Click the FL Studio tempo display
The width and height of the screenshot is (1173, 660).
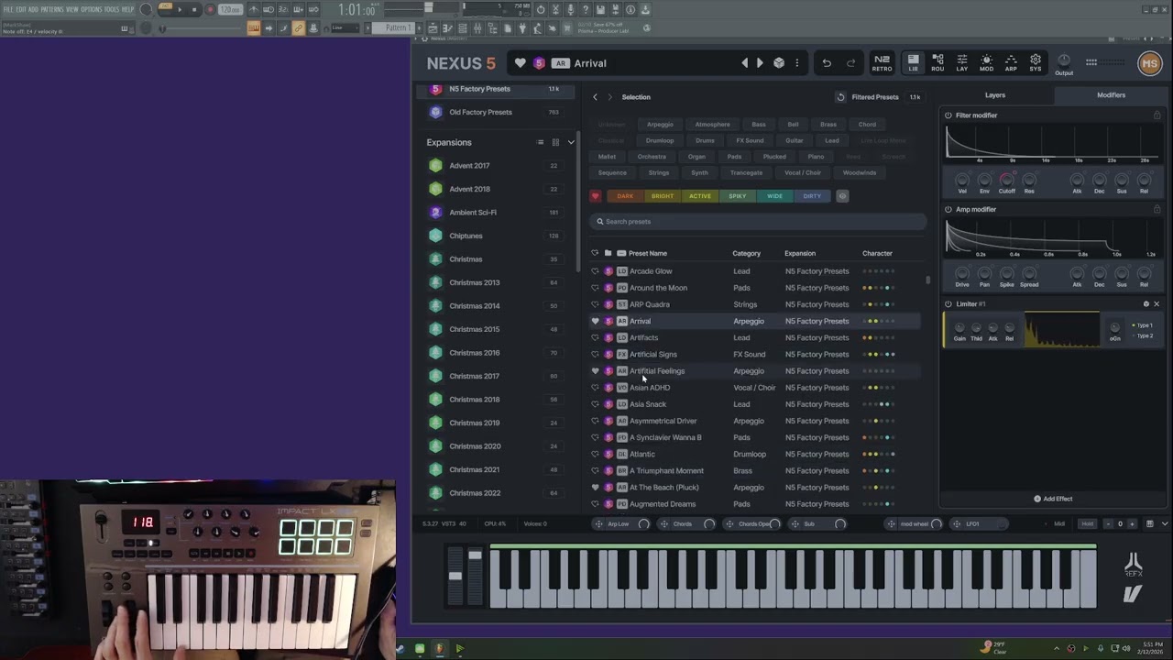(x=231, y=9)
